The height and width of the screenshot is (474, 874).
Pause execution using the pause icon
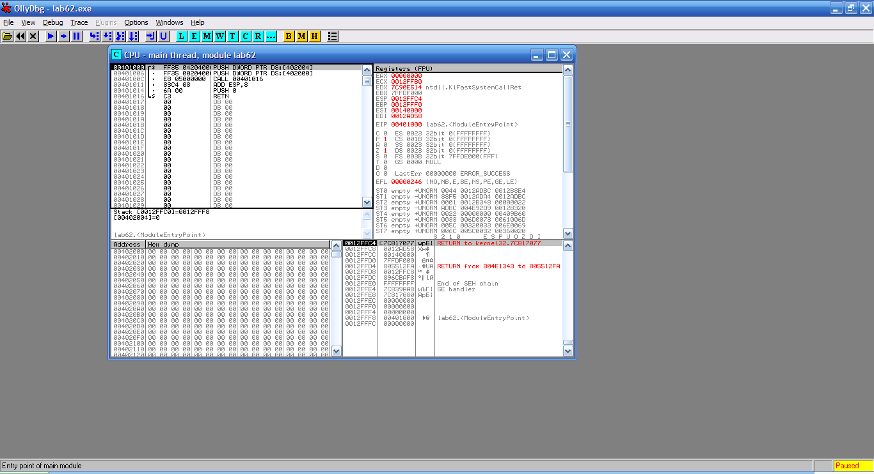77,36
